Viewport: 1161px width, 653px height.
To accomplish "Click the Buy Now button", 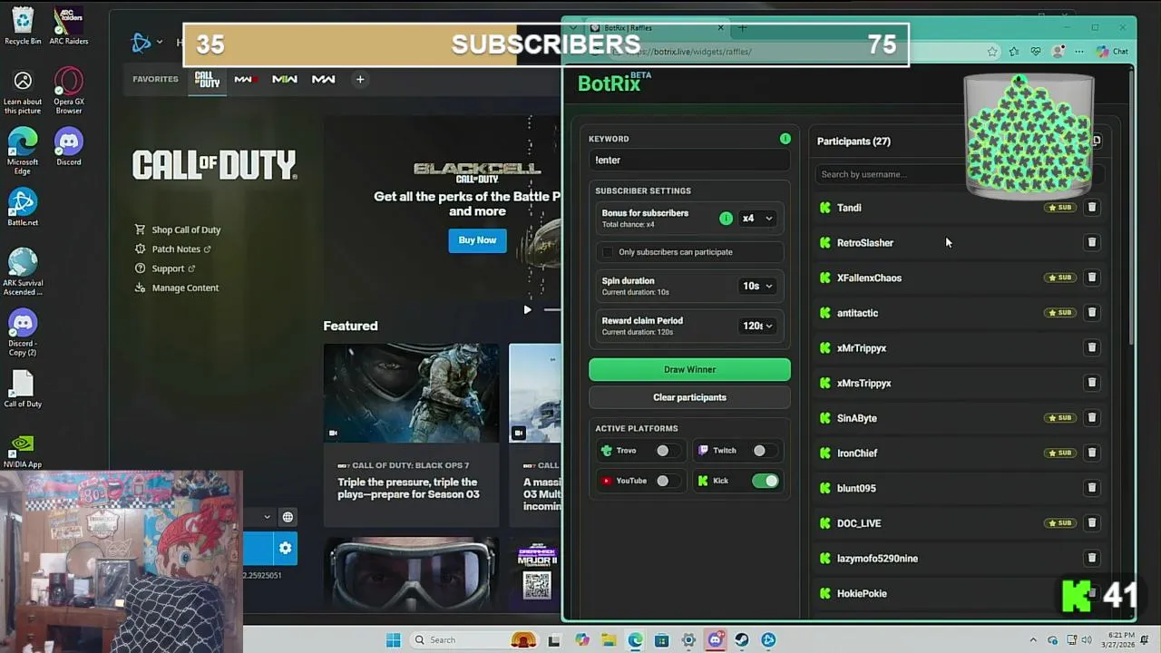I will pos(477,240).
